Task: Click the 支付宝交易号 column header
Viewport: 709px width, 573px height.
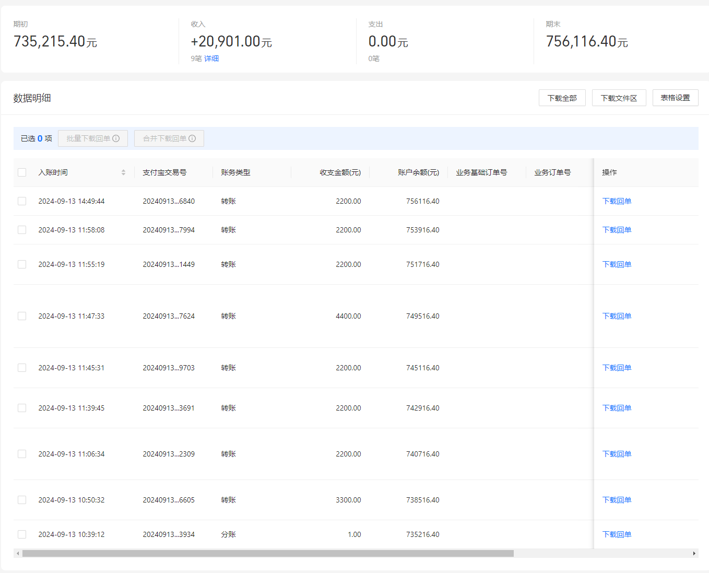Action: [x=164, y=172]
